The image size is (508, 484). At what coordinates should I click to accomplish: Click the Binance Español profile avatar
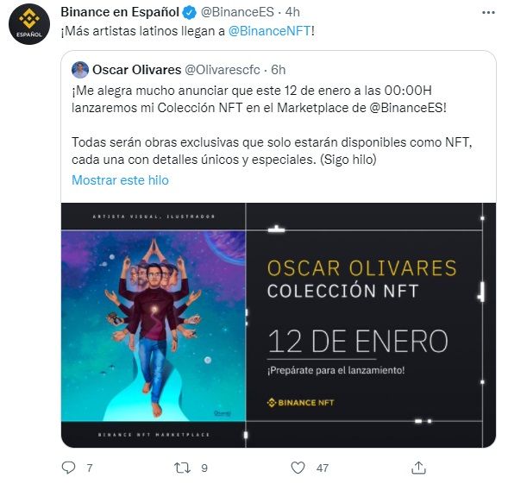(29, 24)
